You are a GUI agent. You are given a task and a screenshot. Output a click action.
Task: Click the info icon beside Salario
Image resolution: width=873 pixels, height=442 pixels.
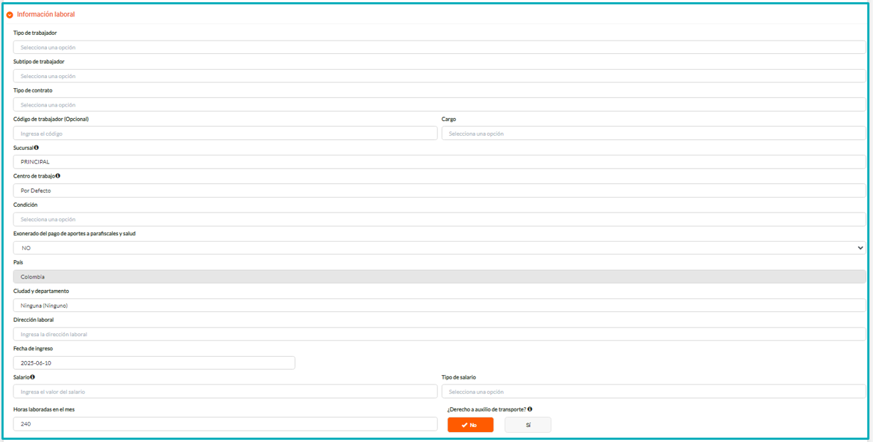(33, 377)
